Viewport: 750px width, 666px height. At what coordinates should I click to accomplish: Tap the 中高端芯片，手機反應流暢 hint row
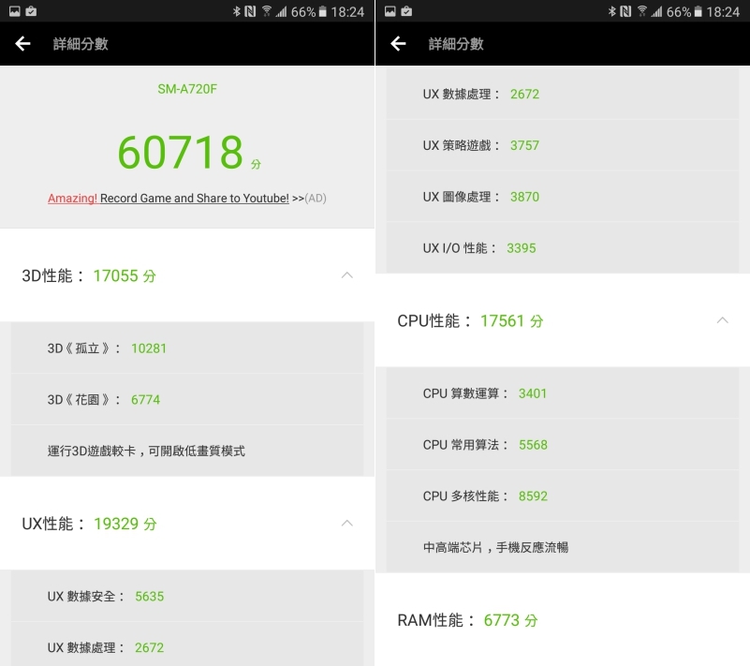(x=563, y=547)
